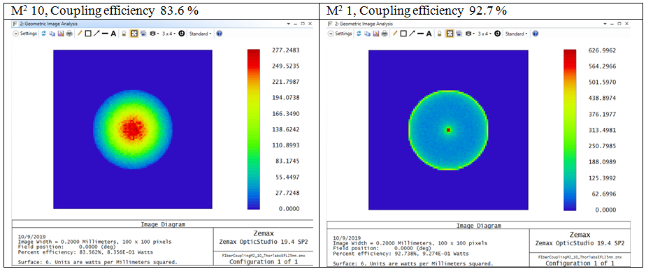Click the round clock reset icon in M² 1 window
This screenshot has width=646, height=269.
(496, 34)
